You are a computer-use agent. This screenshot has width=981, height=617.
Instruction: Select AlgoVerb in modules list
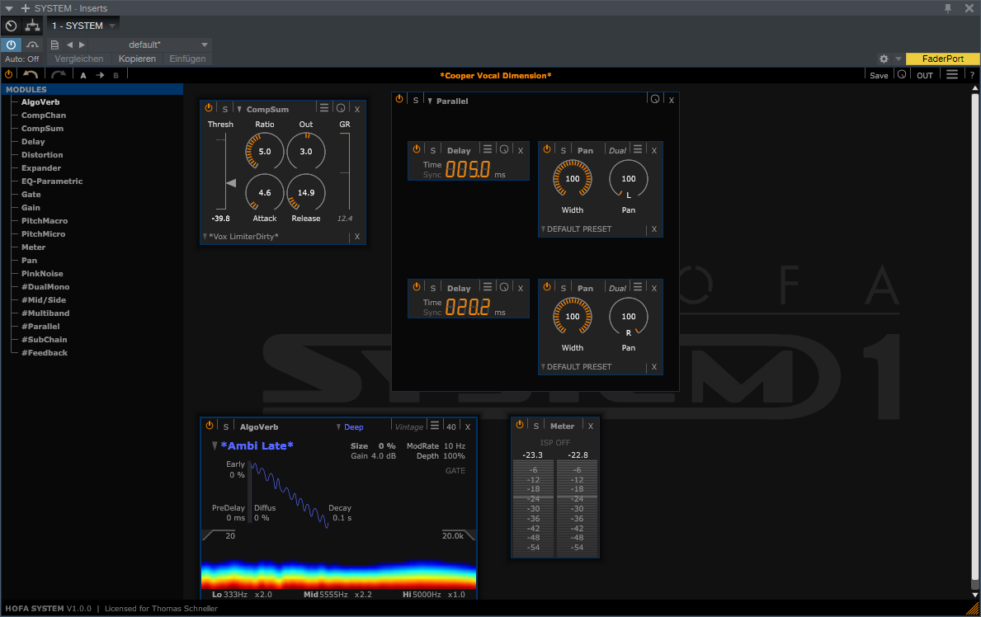click(x=40, y=102)
